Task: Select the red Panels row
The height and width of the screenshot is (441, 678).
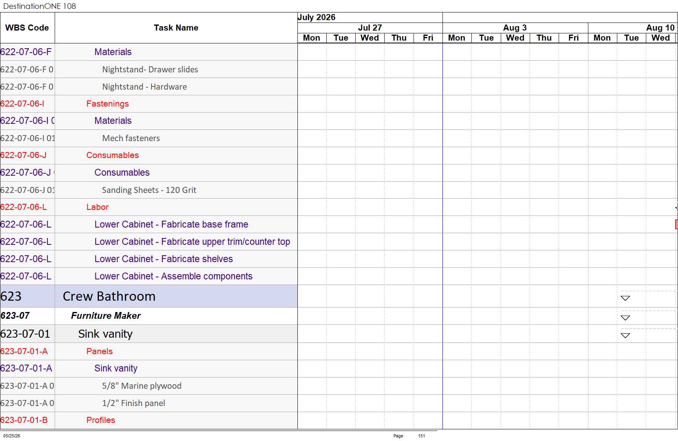Action: [149, 351]
